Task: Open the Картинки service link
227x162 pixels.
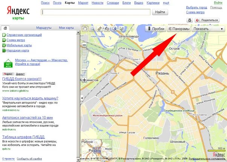Action: [x=153, y=3]
